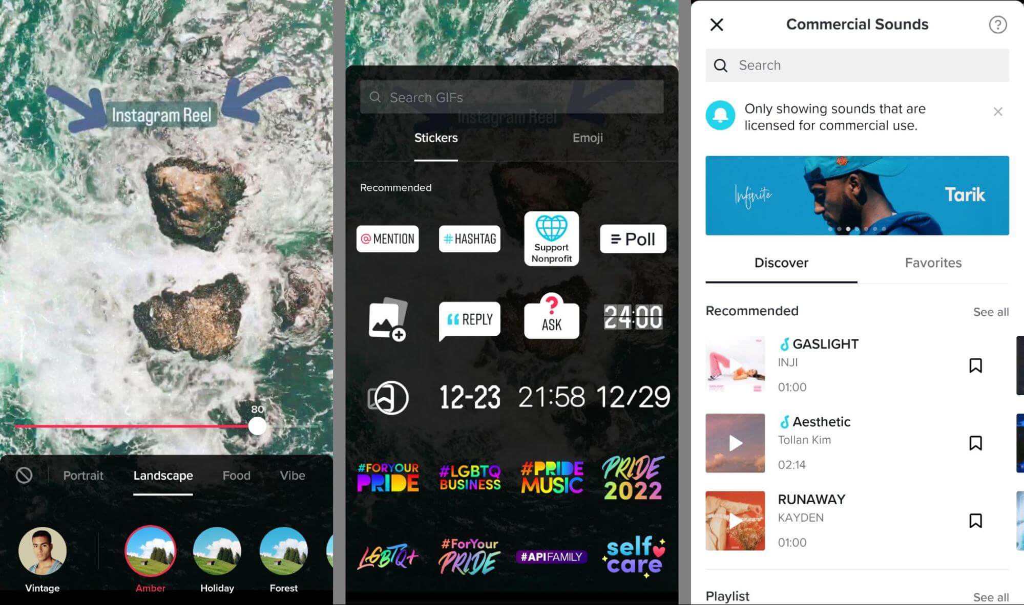
Task: Select the Reply sticker icon
Action: tap(470, 318)
